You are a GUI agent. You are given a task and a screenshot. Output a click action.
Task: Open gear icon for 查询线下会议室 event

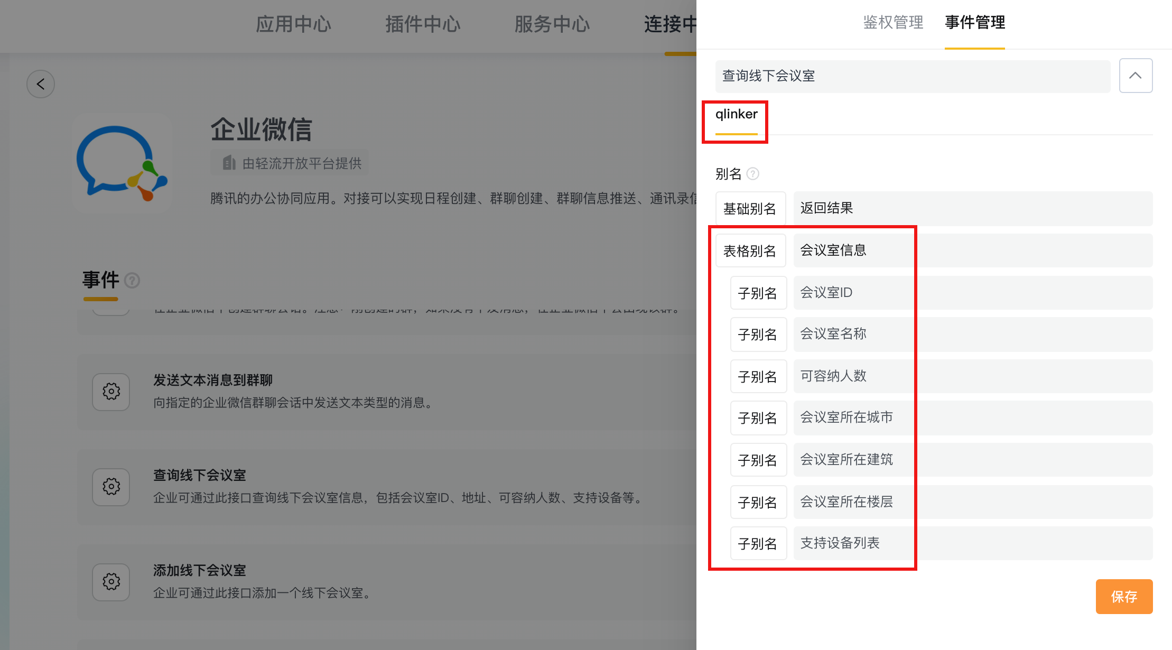(111, 487)
